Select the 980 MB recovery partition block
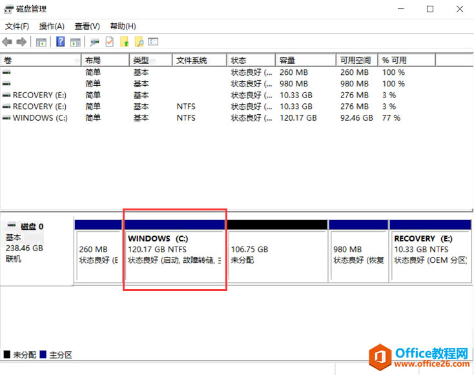The height and width of the screenshot is (375, 474). (358, 252)
